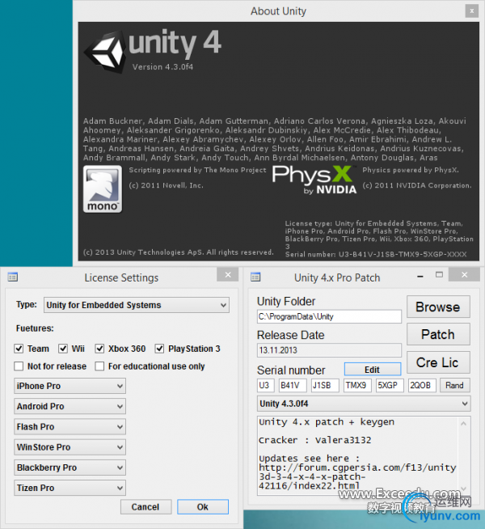Open the Blackberry Pro dropdown
This screenshot has height=529, width=485.
click(70, 468)
